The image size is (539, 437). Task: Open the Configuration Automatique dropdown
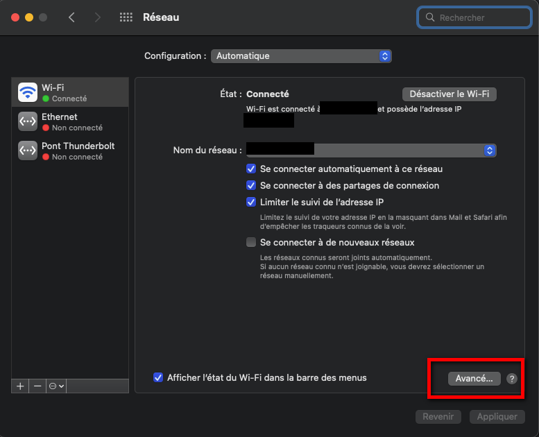click(301, 56)
